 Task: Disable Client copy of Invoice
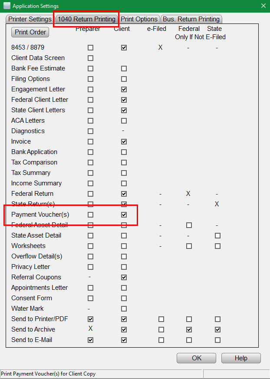click(x=124, y=141)
